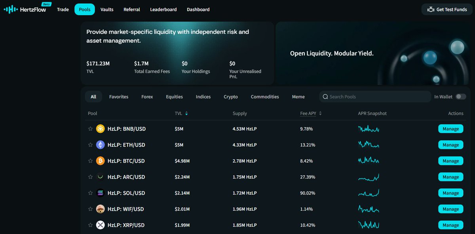Click the $1.7M Total Earned Fees value

[141, 63]
